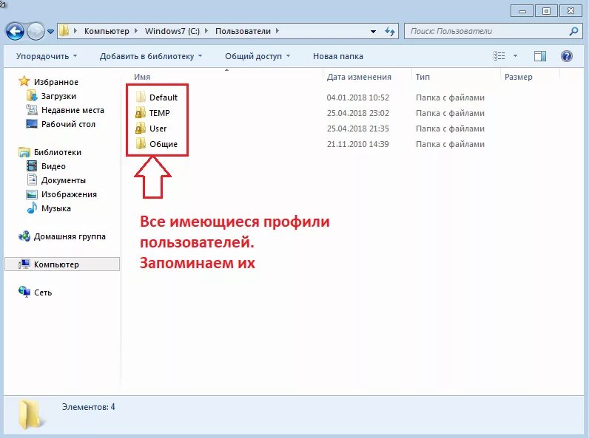Click the date 25.04.2018 23:02
The height and width of the screenshot is (438, 589).
(358, 113)
